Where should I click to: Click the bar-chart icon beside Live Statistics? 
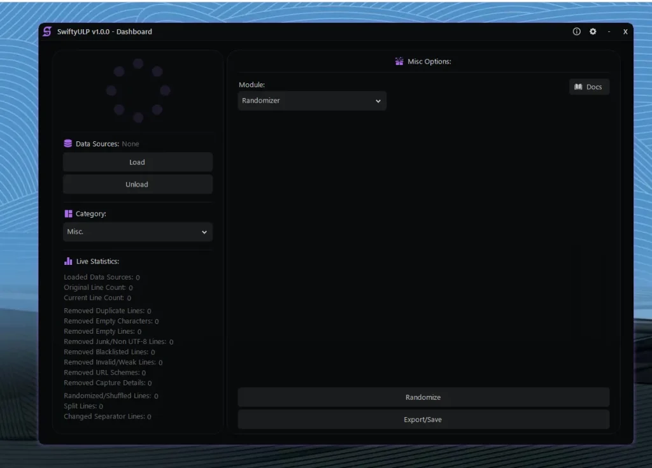67,261
